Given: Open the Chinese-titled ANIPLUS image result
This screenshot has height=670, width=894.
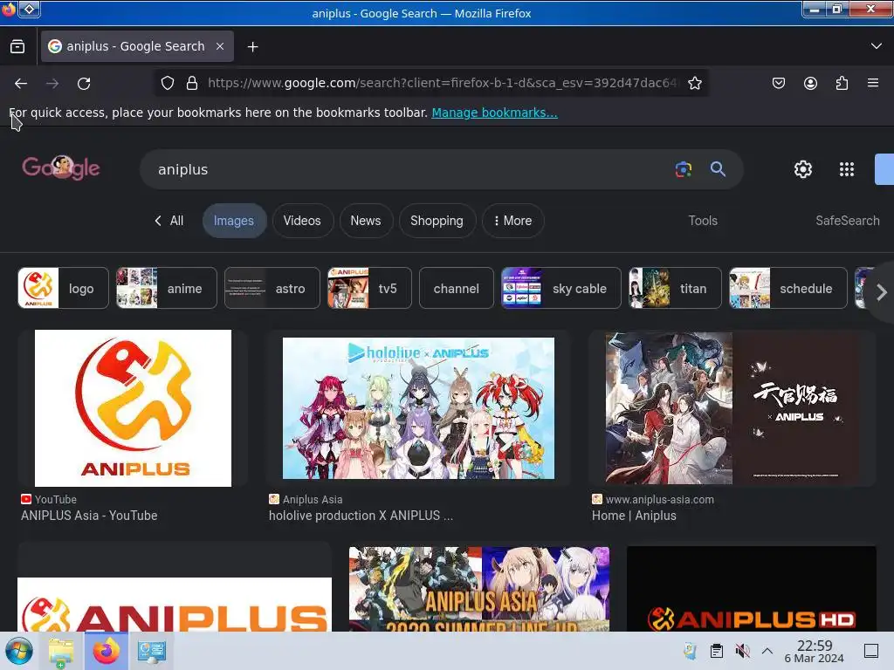Looking at the screenshot, I should (x=732, y=408).
